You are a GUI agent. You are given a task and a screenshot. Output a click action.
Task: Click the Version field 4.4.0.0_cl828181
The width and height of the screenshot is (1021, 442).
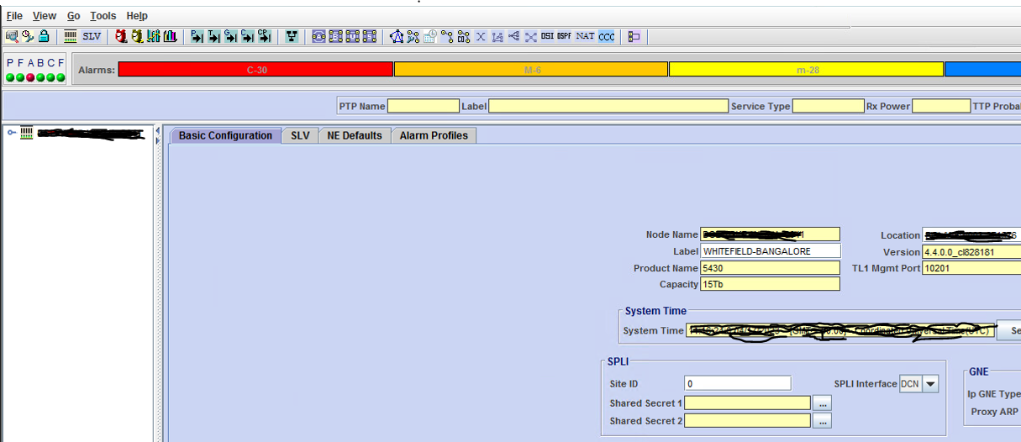coord(971,251)
